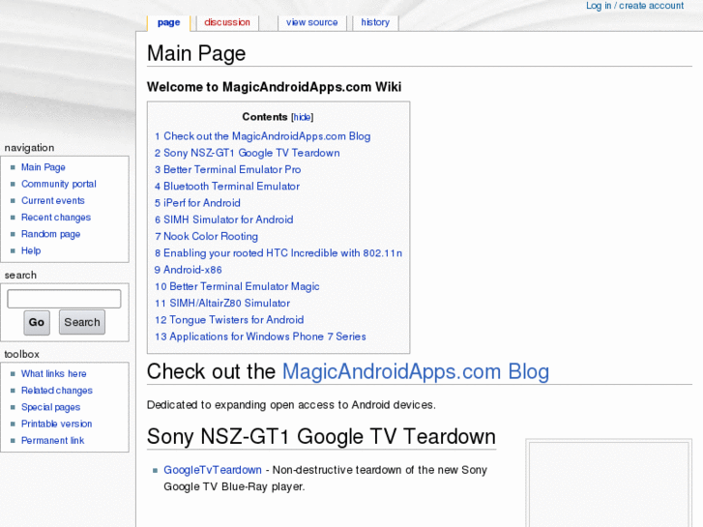
Task: Open the history tab
Action: click(375, 22)
